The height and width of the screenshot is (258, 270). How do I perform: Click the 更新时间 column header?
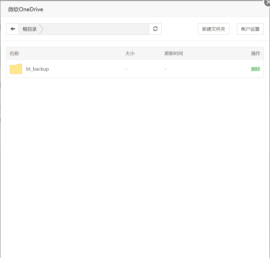click(174, 53)
